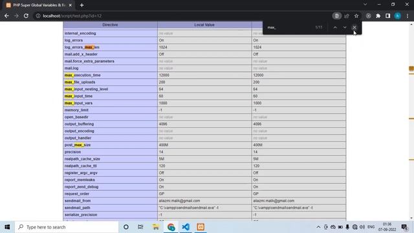Select post_max_size local value 400M
The height and width of the screenshot is (233, 414).
tap(164, 145)
